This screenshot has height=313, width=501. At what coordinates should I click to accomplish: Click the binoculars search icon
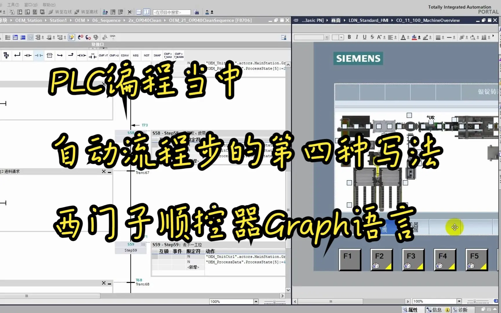point(197,12)
